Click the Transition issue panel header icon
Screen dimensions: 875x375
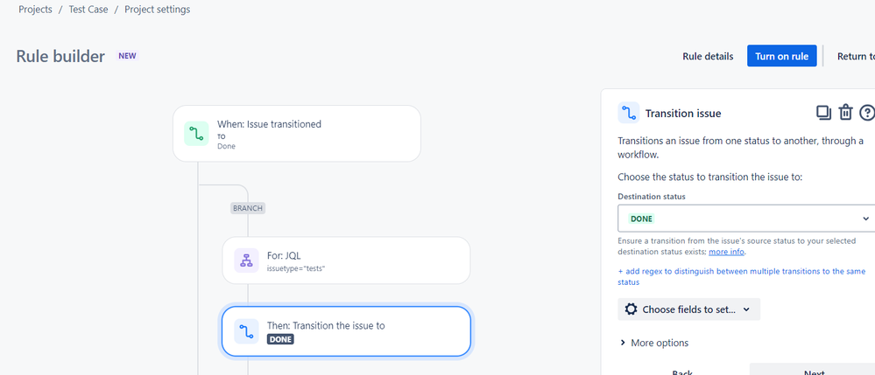[x=629, y=113]
